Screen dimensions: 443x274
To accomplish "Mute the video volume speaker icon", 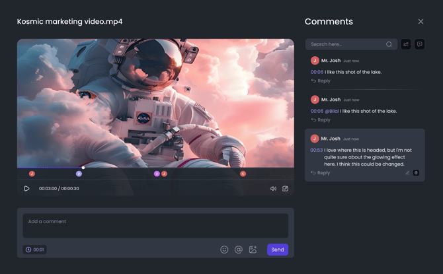I will (273, 189).
